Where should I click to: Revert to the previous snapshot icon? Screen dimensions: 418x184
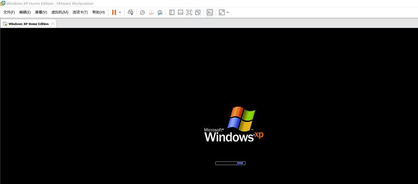[x=151, y=12]
